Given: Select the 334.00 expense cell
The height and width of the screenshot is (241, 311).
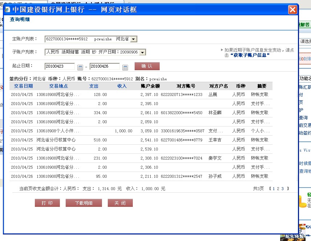Looking at the screenshot, I should [x=101, y=113].
